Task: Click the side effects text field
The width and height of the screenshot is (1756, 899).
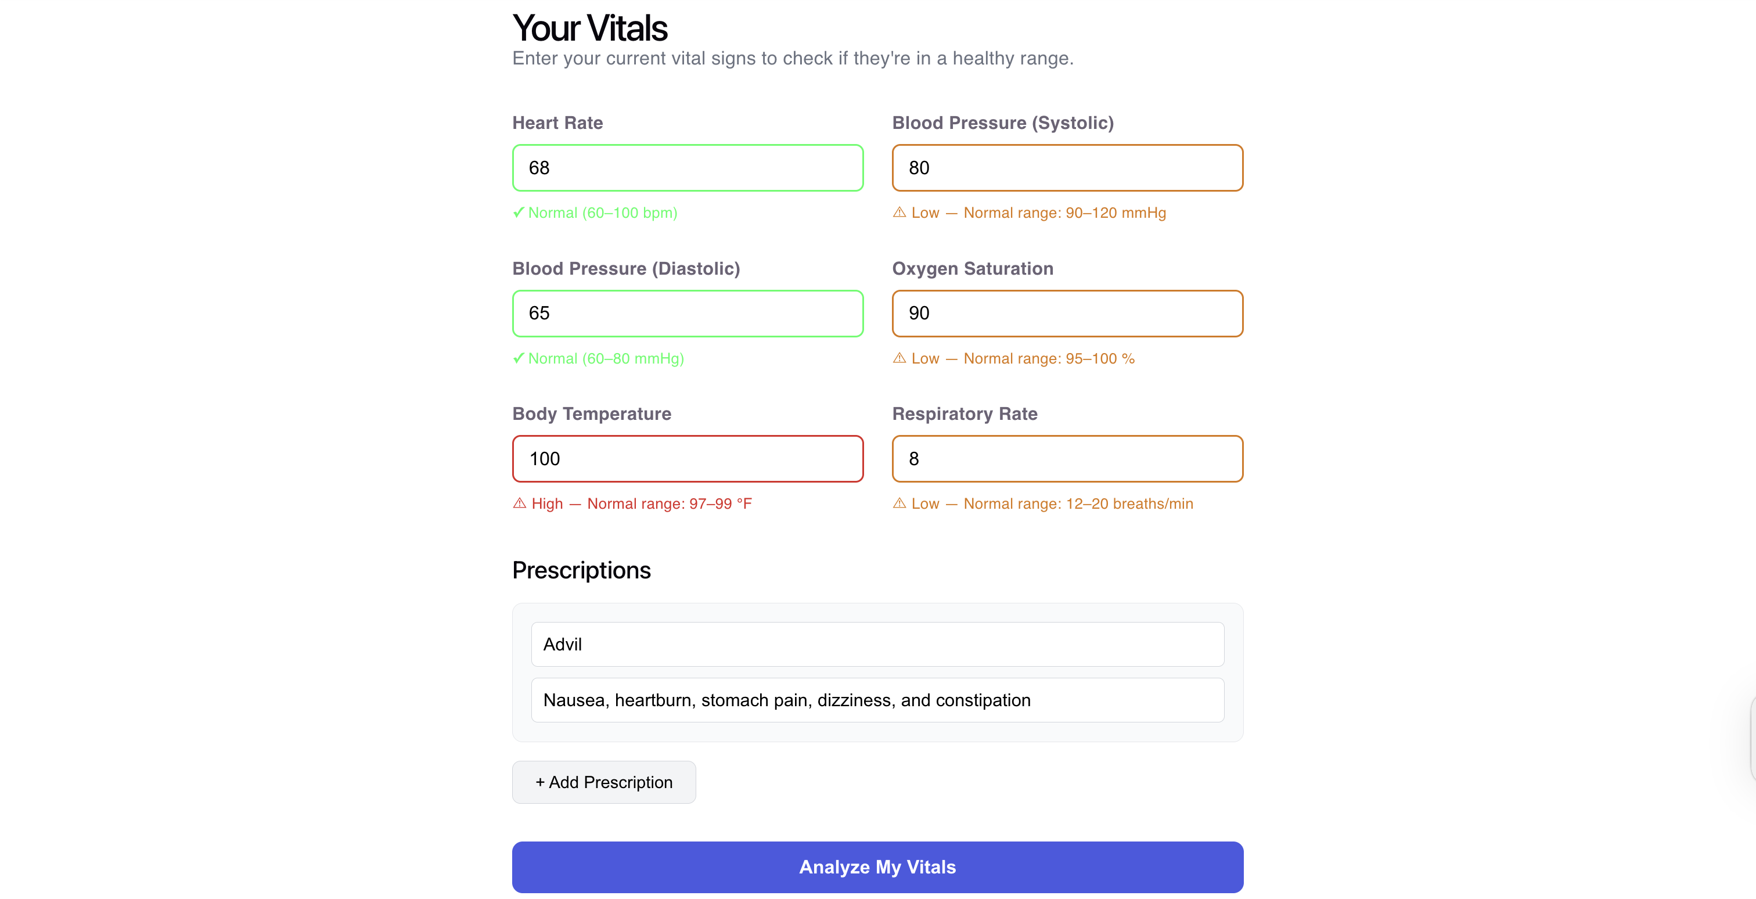Action: coord(877,700)
